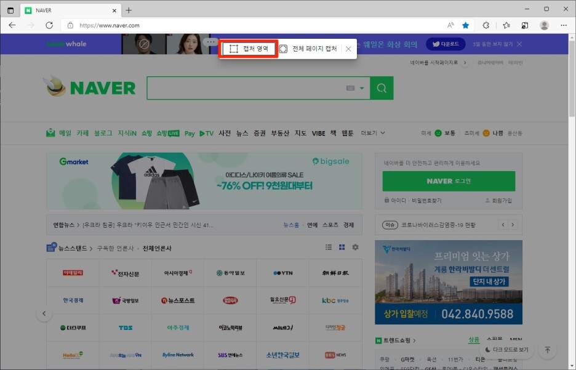Click the 네이버를 시작페이지로 link arrow
Screen dimensions: 576x370
(x=465, y=63)
